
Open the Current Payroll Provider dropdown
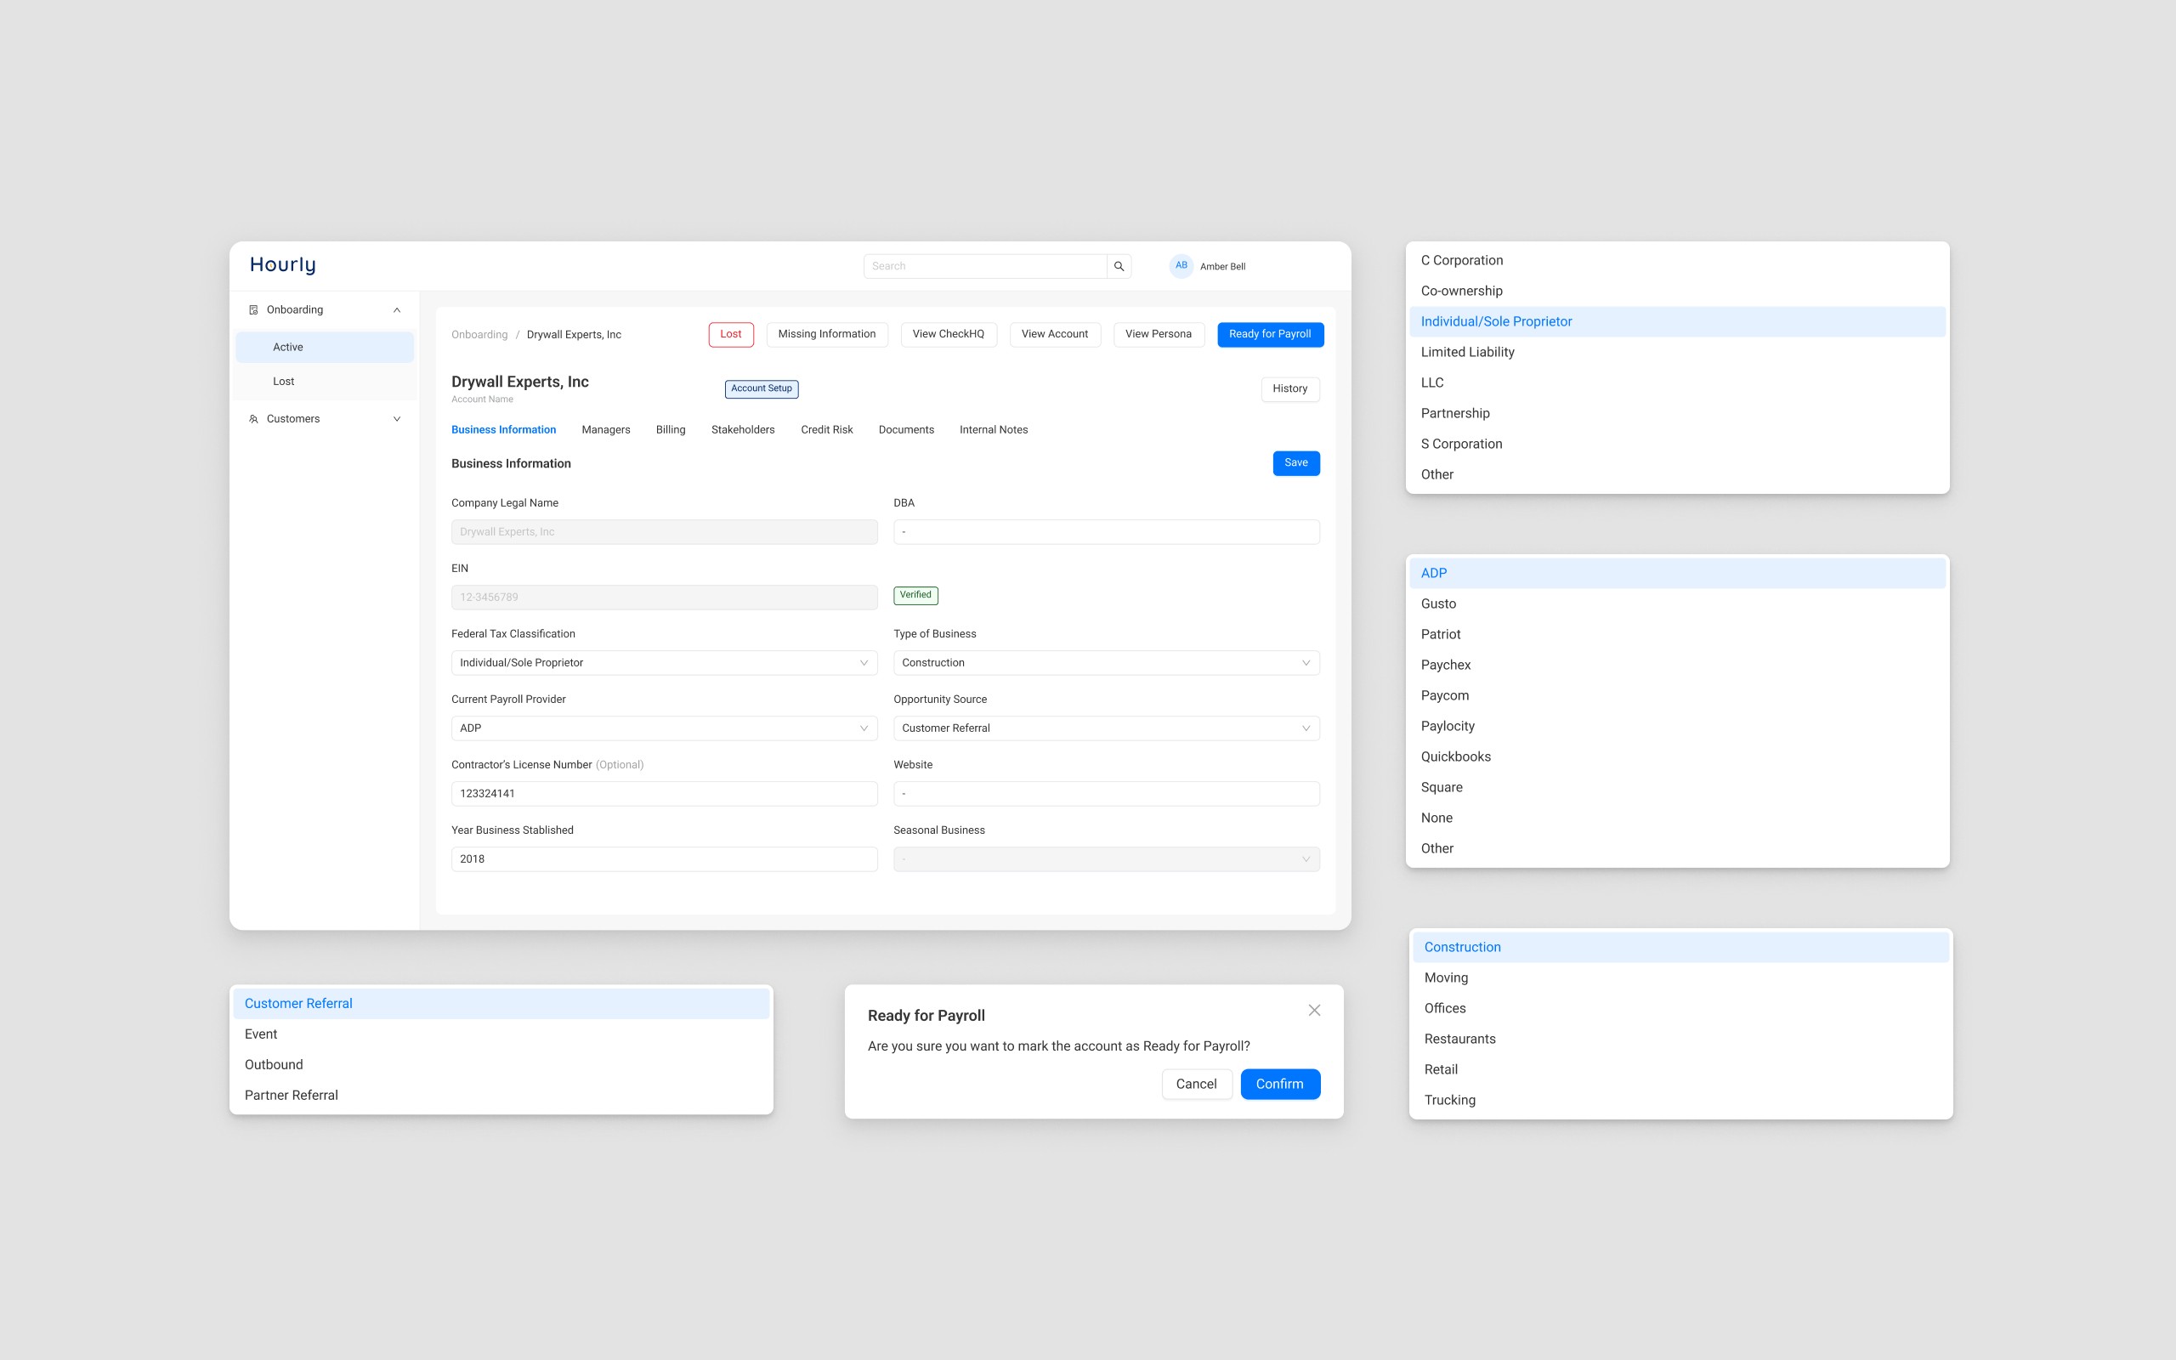pyautogui.click(x=664, y=728)
